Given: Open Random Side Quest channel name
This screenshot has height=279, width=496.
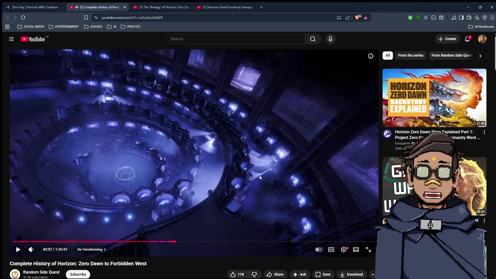Looking at the screenshot, I should [x=41, y=272].
